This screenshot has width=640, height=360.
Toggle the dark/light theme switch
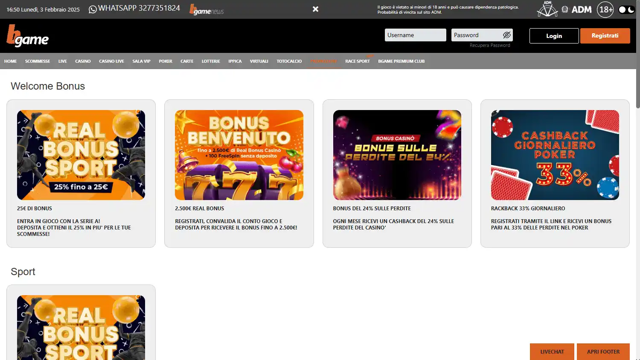626,9
